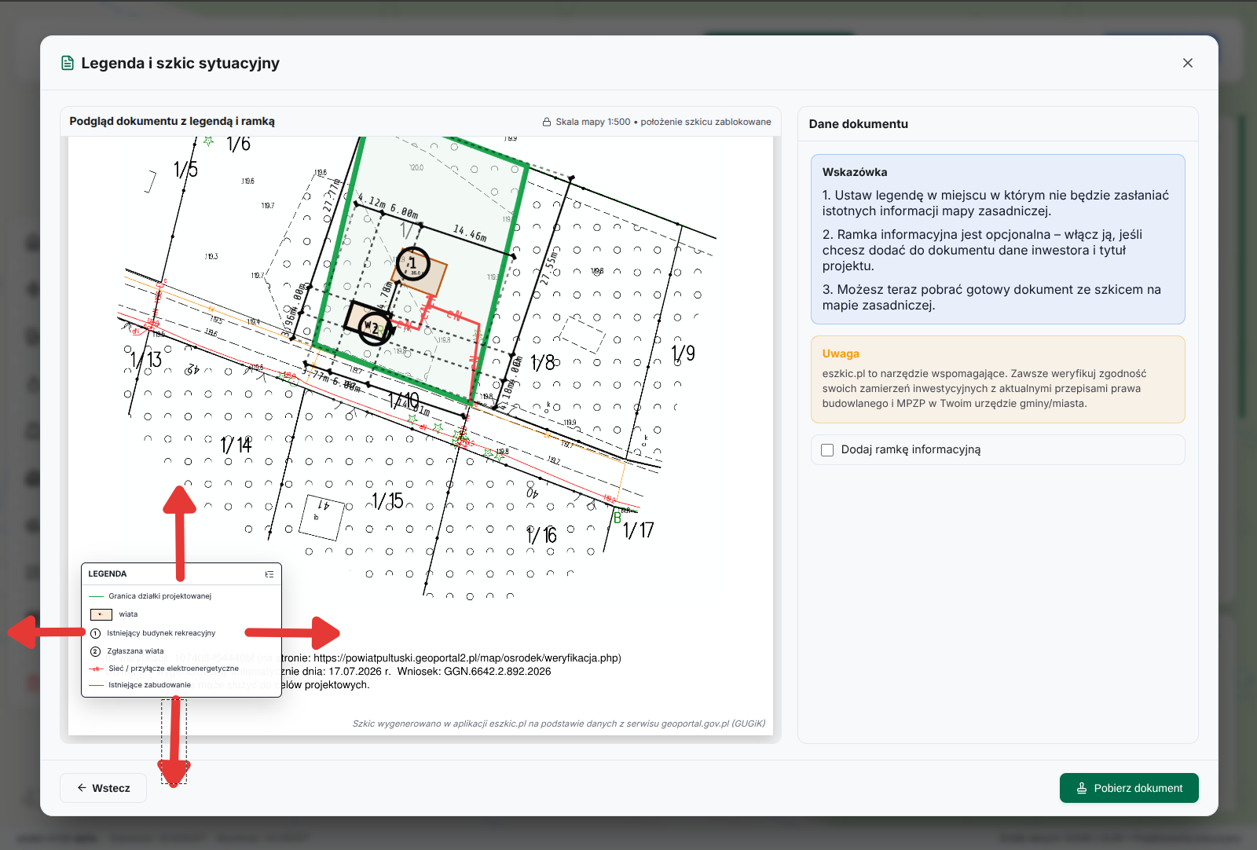The height and width of the screenshot is (850, 1257).
Task: Click the W2 shed marker on the map
Action: (373, 328)
